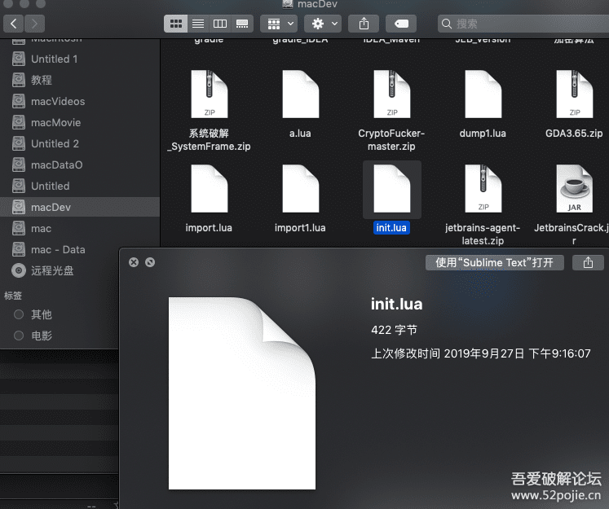The image size is (609, 509).
Task: Switch Finder to list view
Action: (x=197, y=24)
